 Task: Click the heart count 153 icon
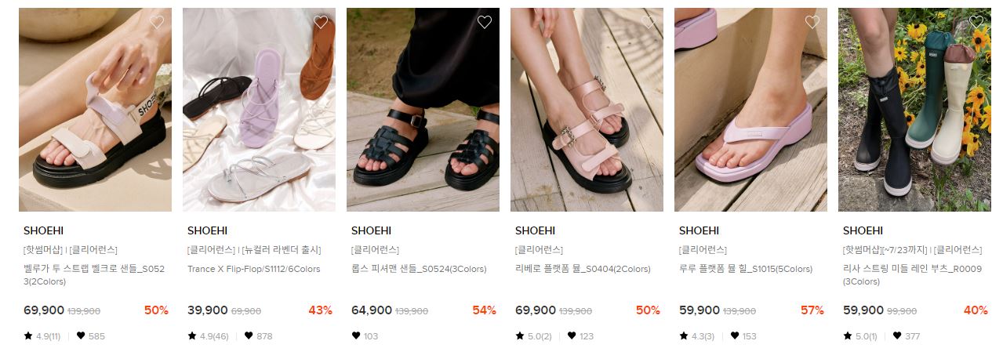click(735, 336)
